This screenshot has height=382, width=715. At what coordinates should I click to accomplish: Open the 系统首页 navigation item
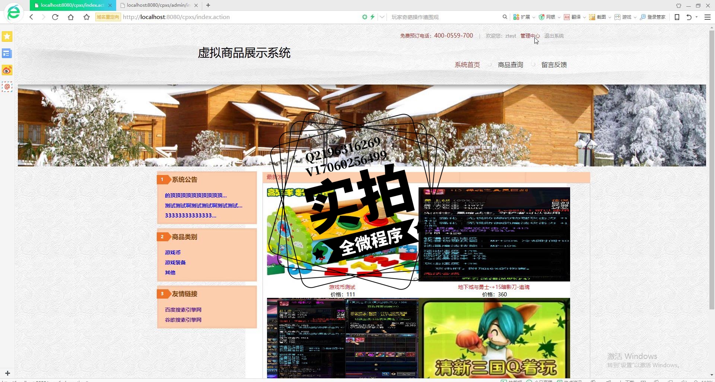coord(467,65)
